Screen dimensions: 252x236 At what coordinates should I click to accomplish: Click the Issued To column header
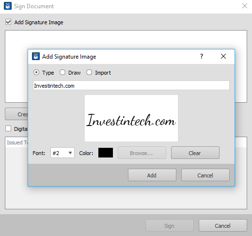(17, 142)
